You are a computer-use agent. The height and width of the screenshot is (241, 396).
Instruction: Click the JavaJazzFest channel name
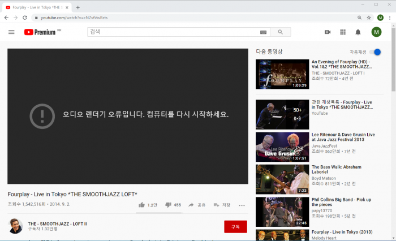pyautogui.click(x=324, y=146)
